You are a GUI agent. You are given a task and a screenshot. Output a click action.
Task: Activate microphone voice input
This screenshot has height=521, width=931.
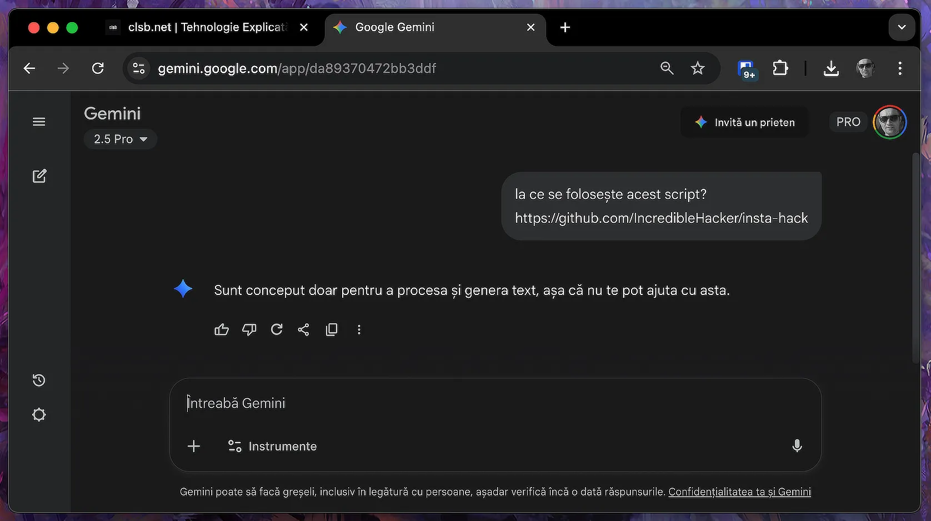797,446
